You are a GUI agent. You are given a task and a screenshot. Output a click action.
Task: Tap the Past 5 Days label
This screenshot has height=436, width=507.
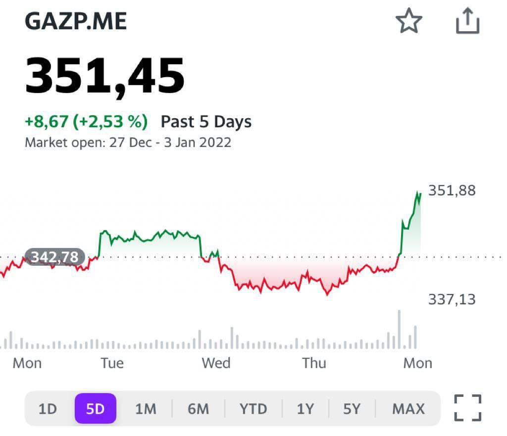[x=206, y=122]
